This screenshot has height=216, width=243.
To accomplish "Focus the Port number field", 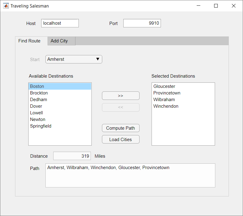I will point(142,23).
